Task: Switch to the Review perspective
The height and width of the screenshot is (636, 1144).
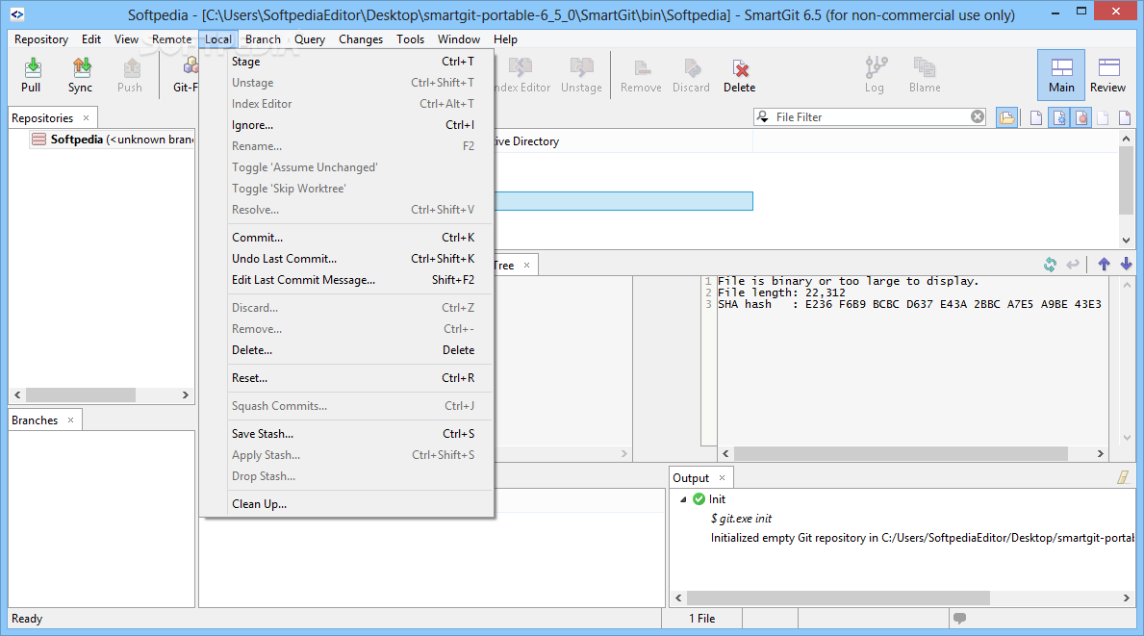Action: tap(1107, 75)
